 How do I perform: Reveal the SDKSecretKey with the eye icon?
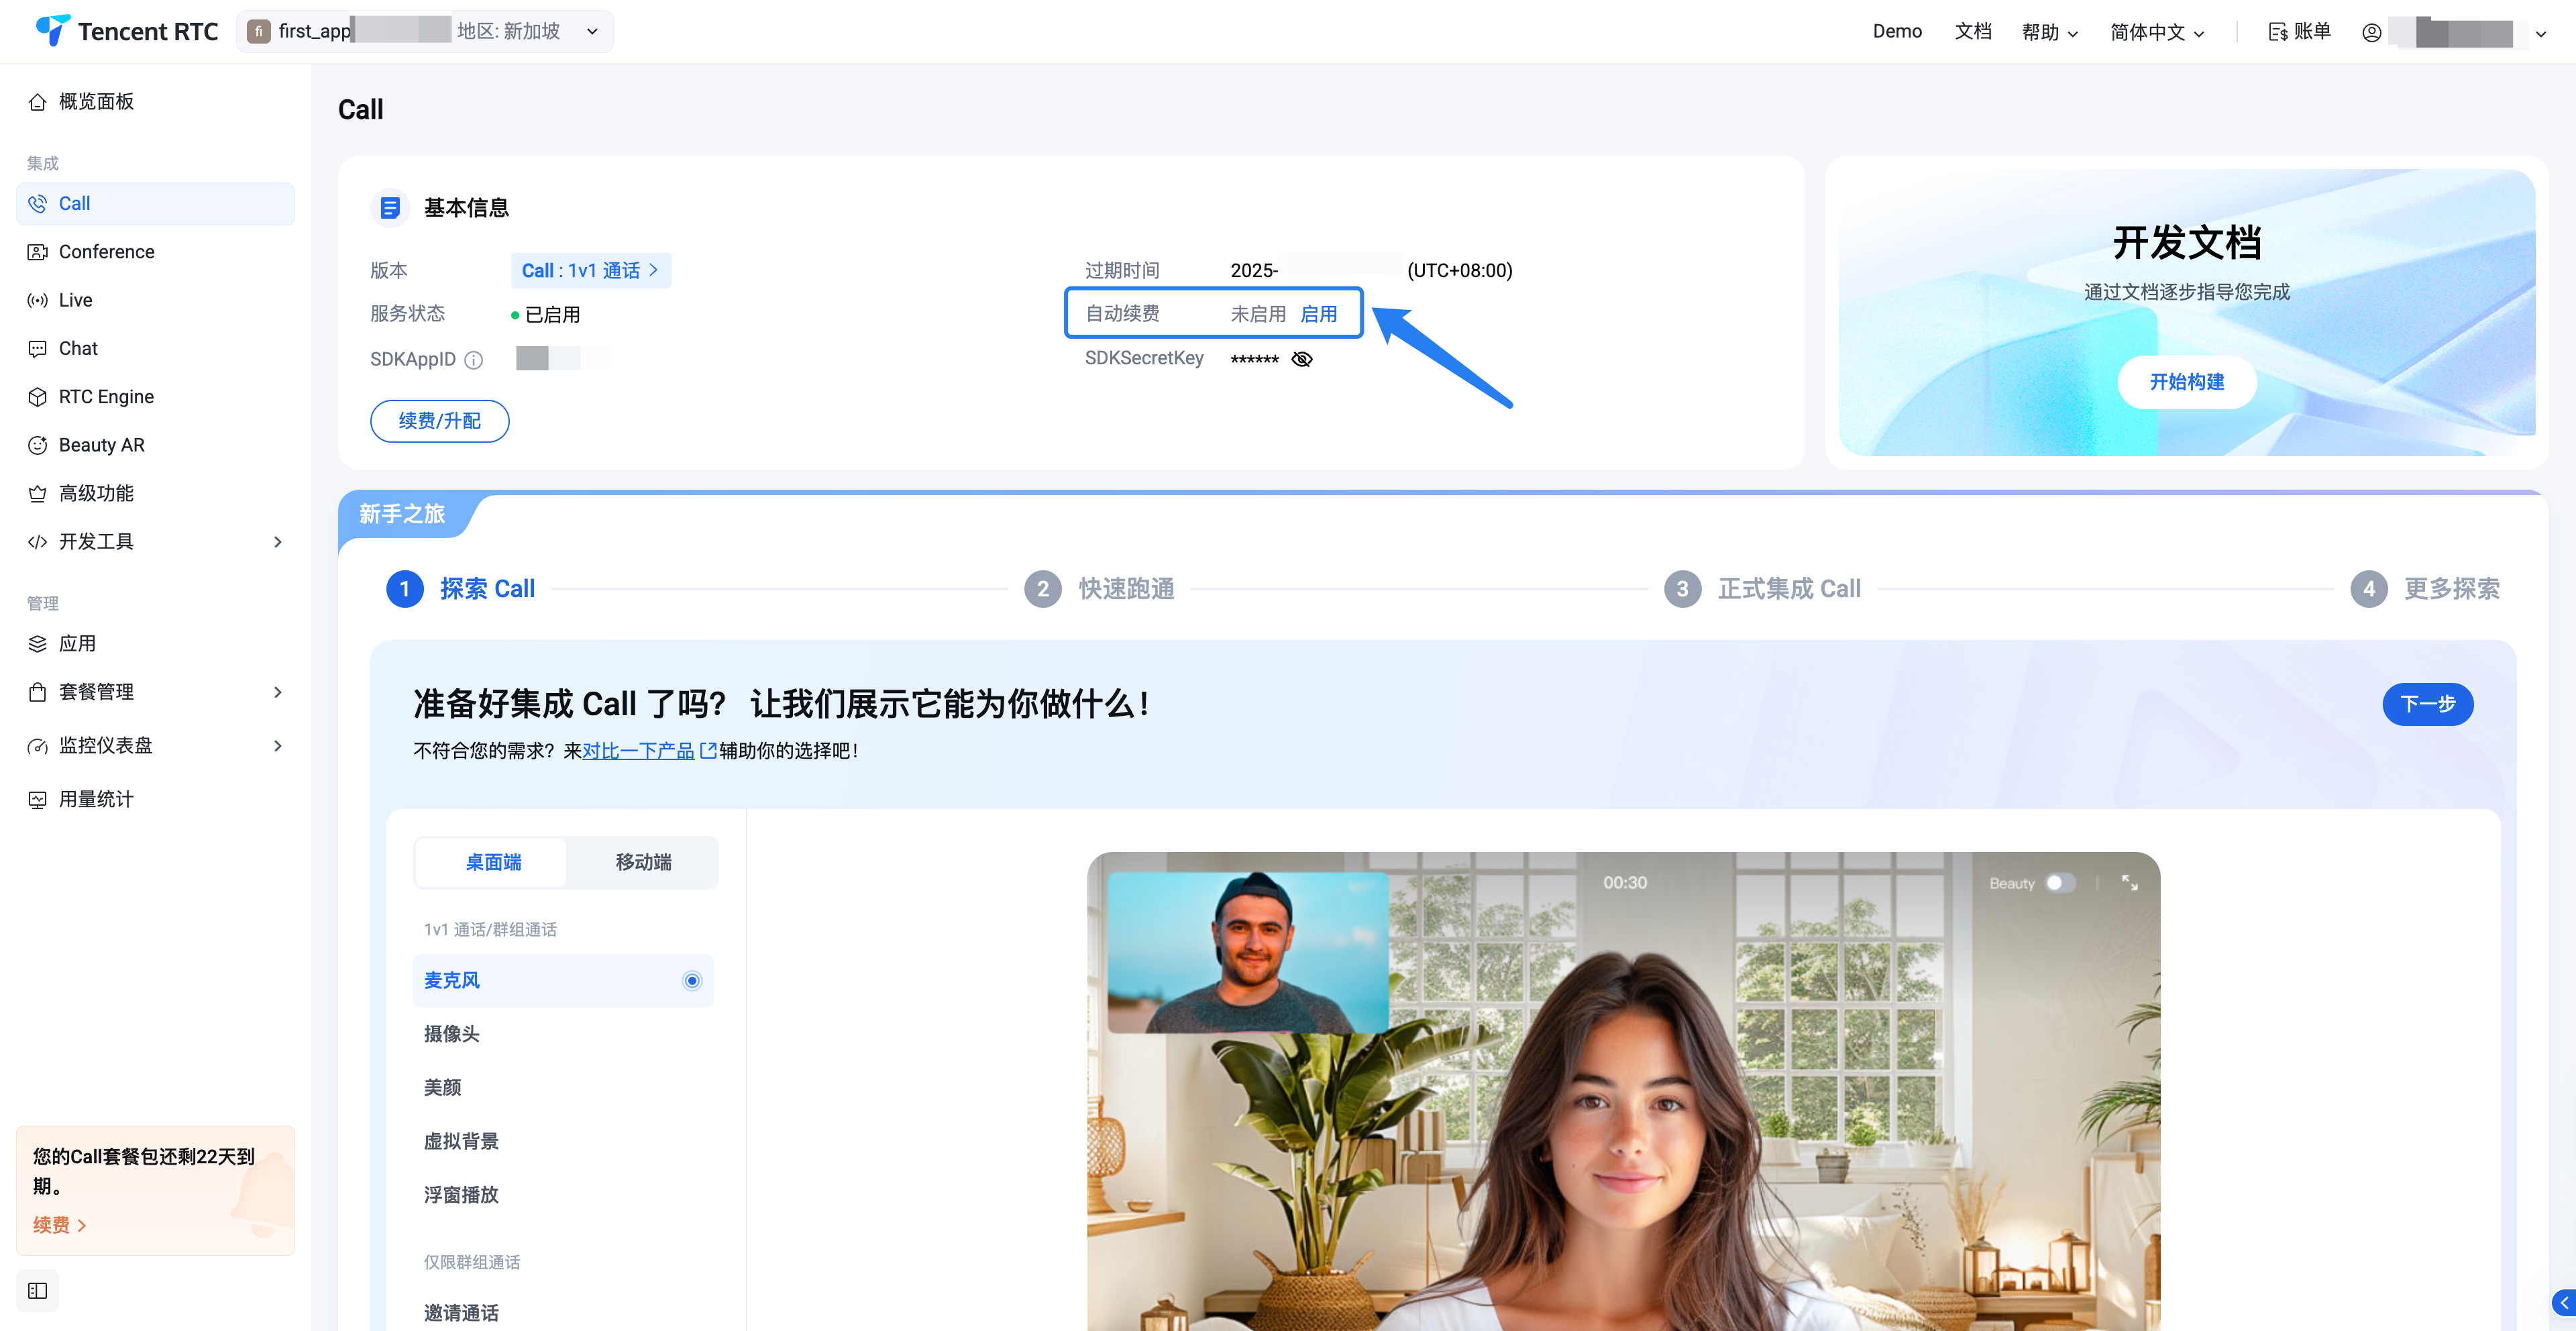(x=1301, y=359)
